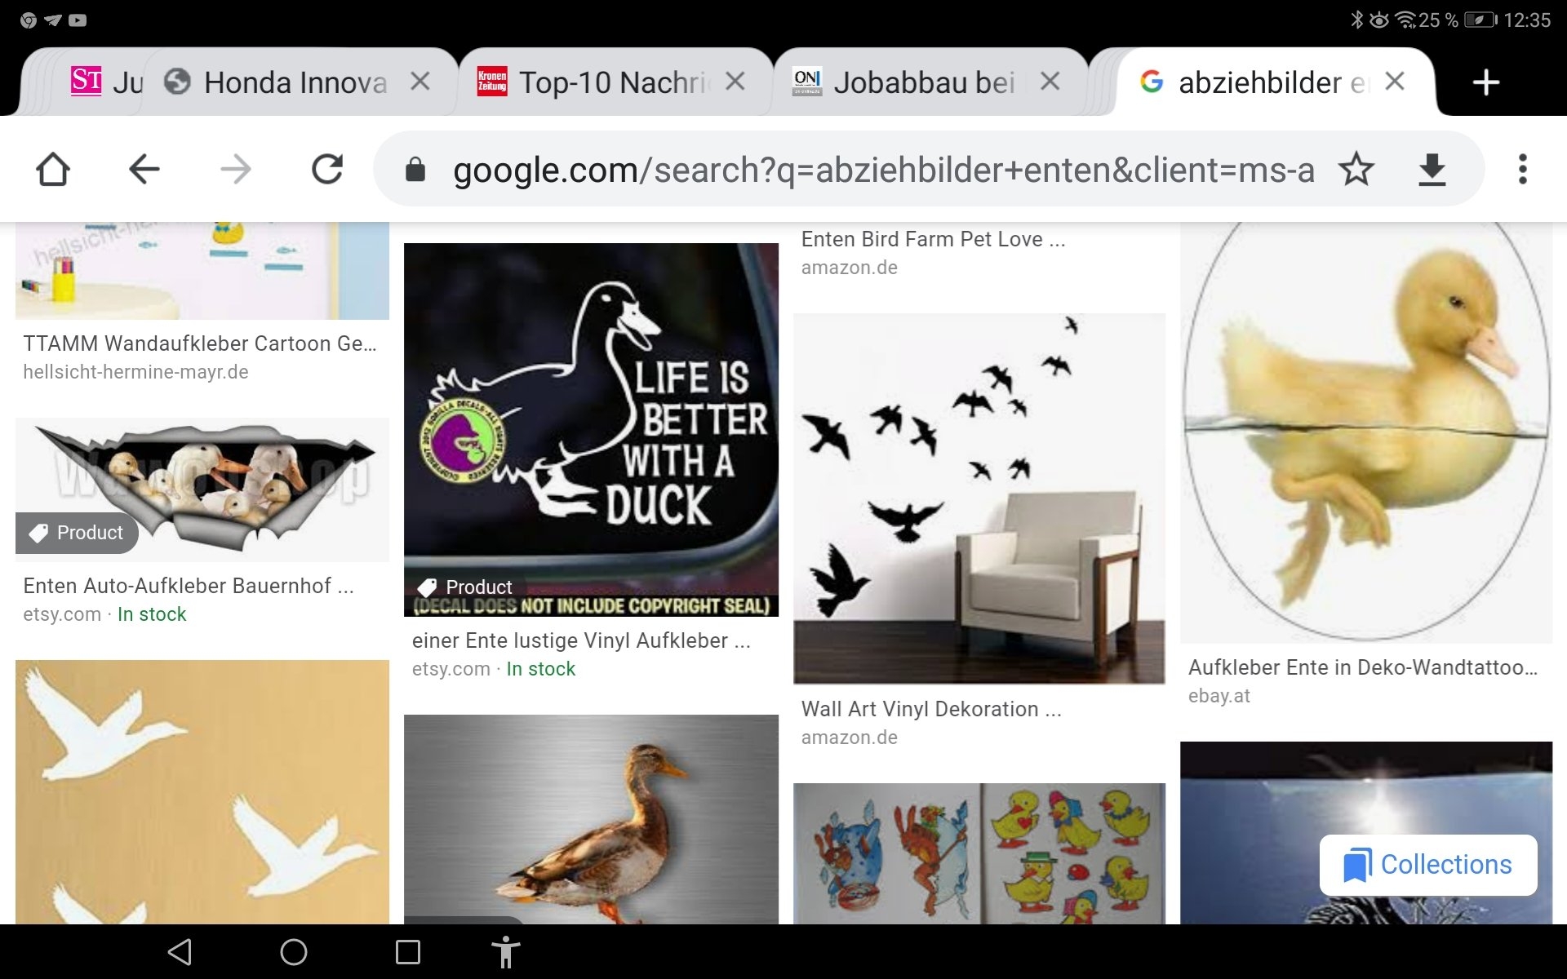This screenshot has height=979, width=1567.
Task: Open the flying birds wall art image
Action: click(x=979, y=498)
